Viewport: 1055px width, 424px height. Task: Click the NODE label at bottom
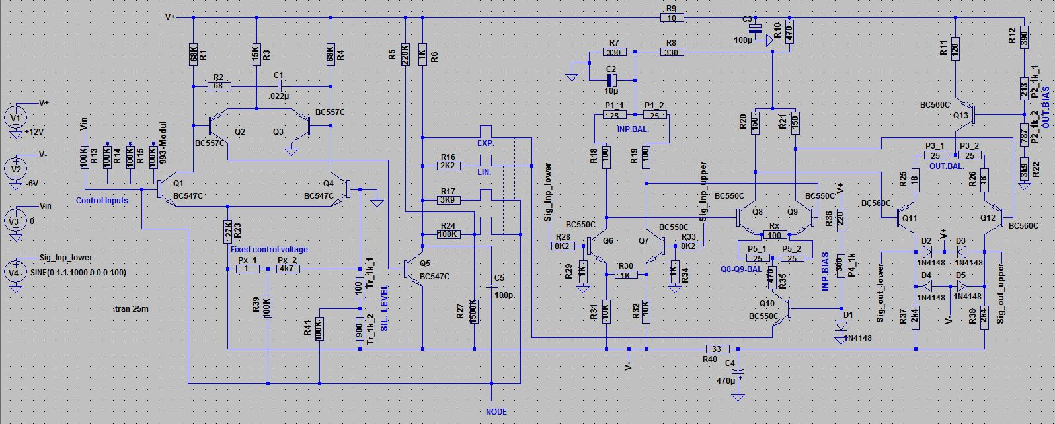(496, 412)
